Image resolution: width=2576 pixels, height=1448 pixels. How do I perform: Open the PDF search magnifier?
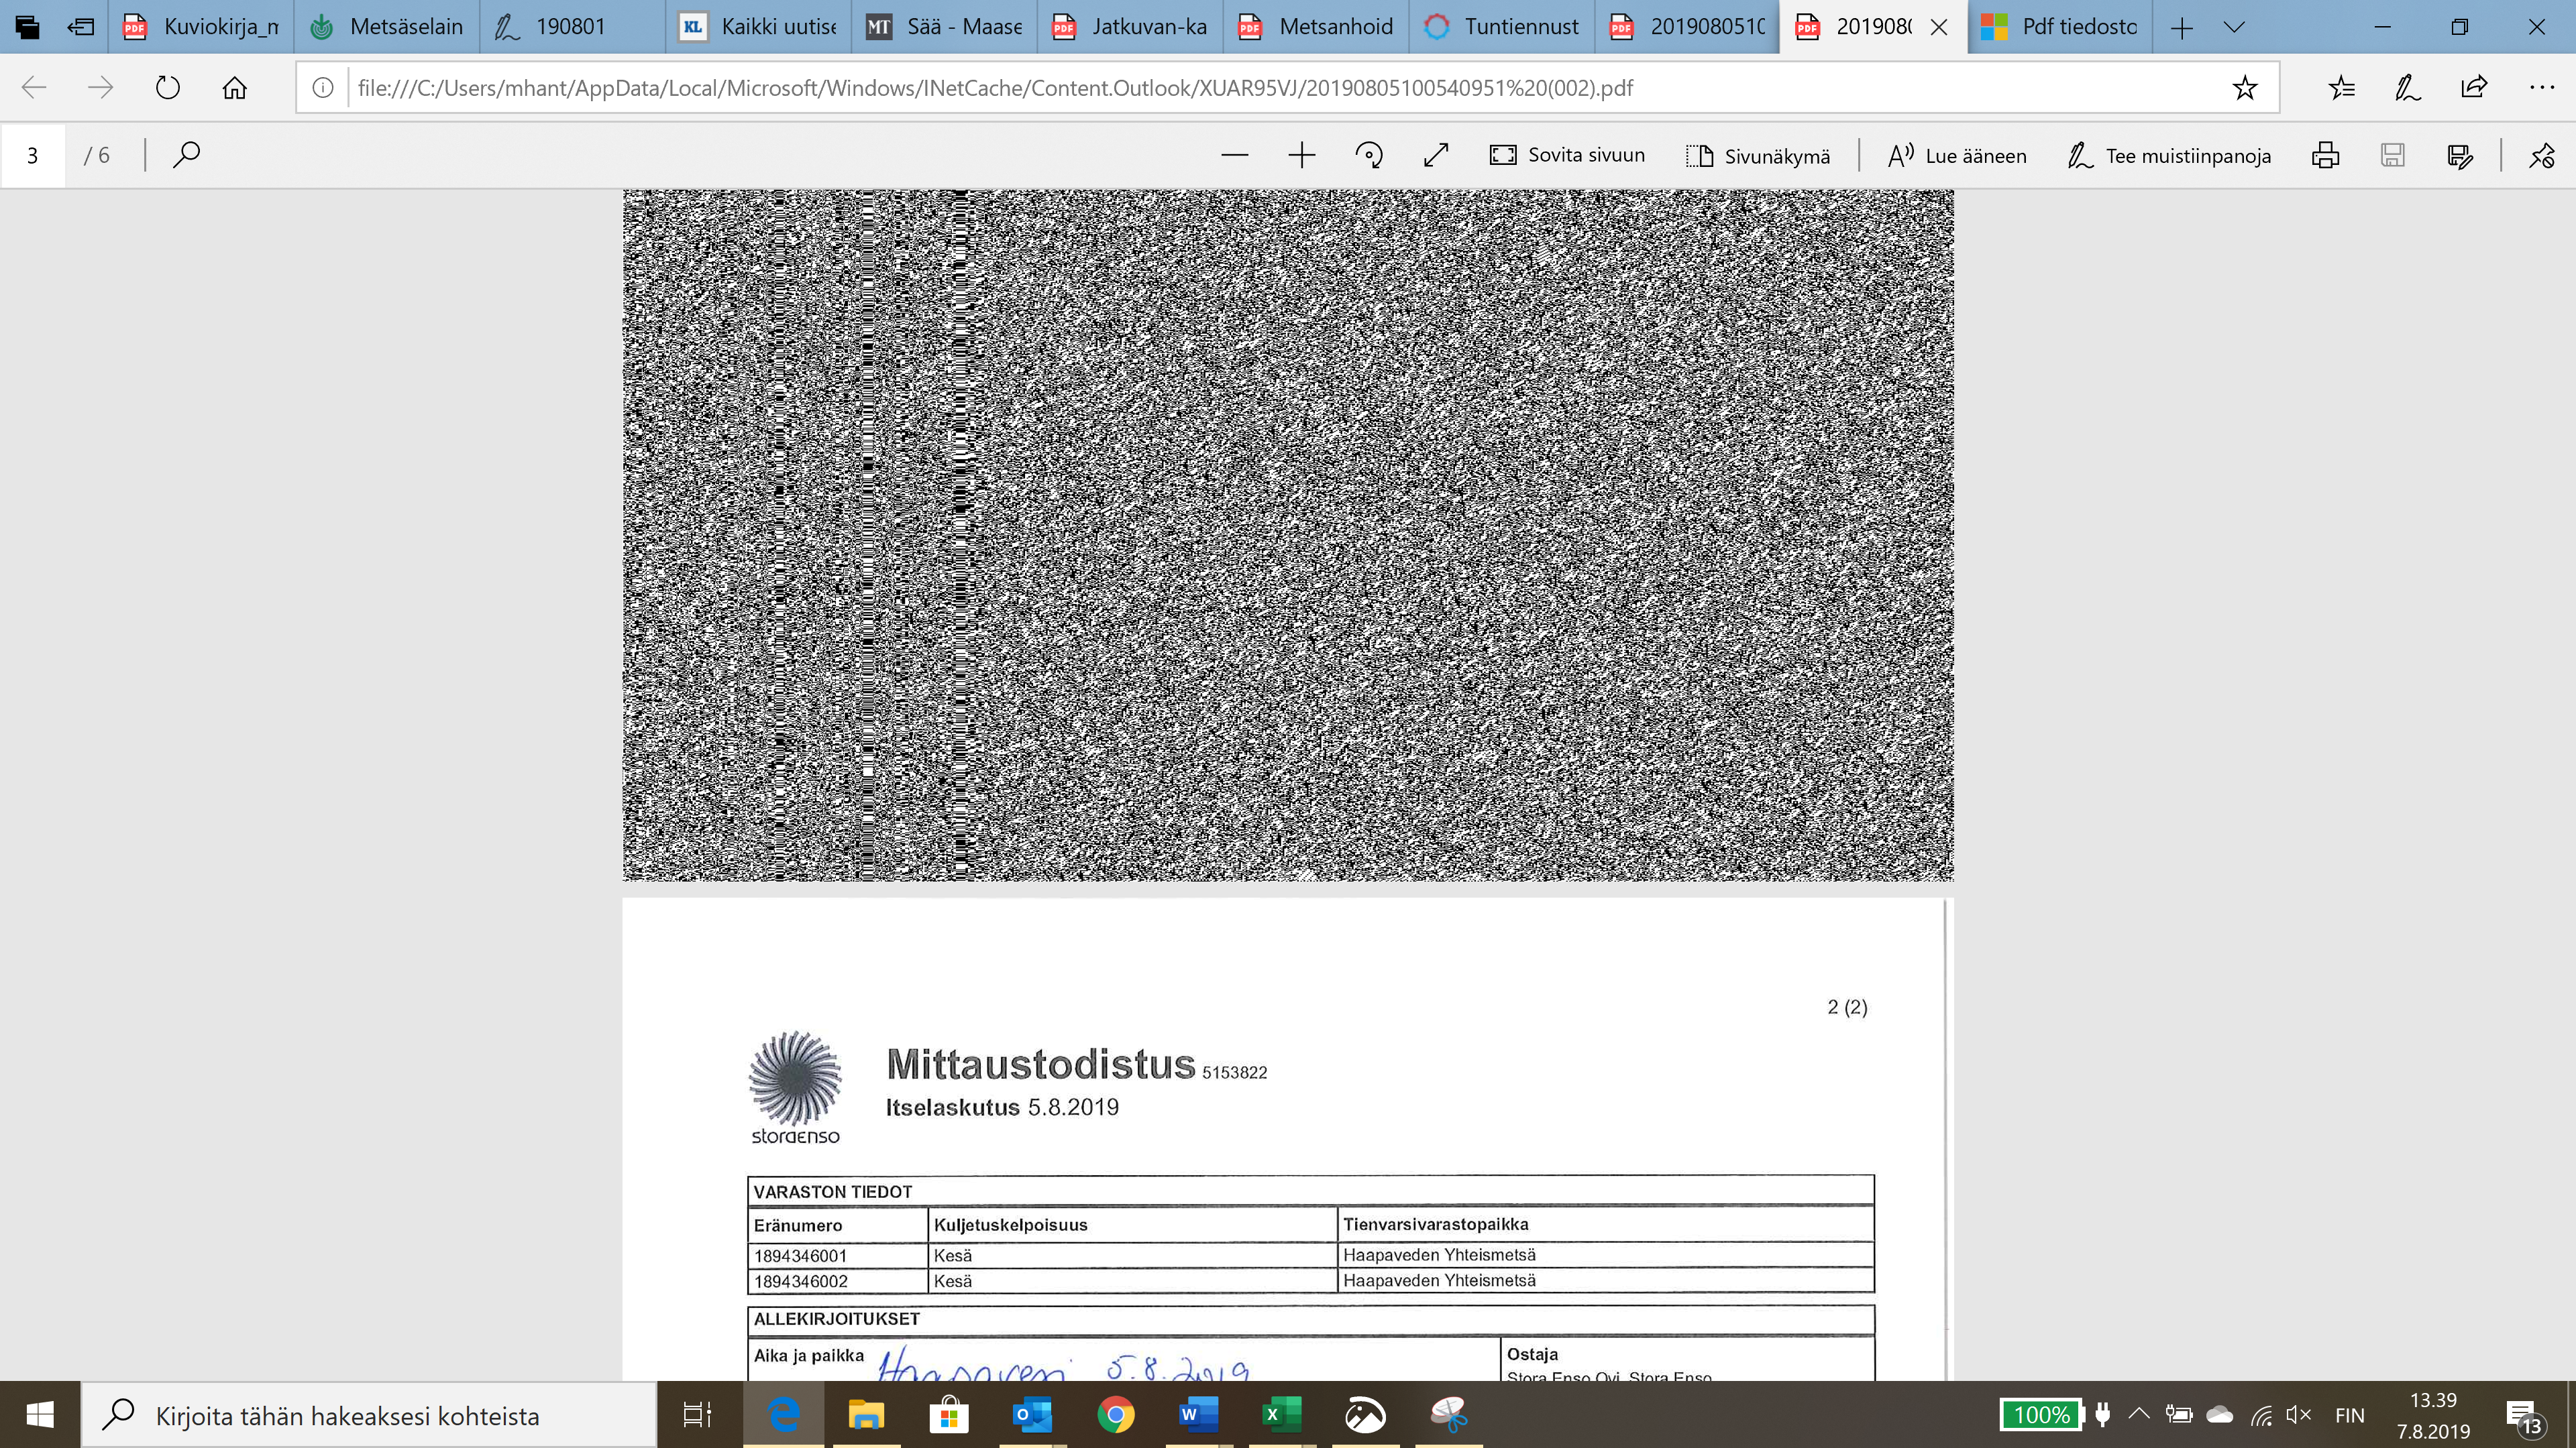[186, 155]
